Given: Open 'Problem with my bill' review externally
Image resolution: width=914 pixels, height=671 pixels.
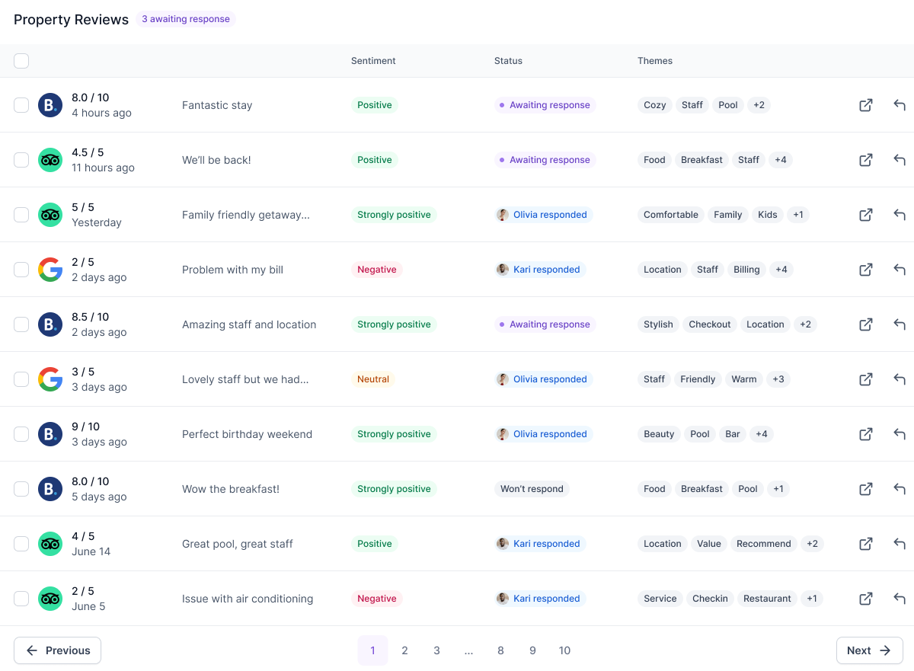Looking at the screenshot, I should click(866, 270).
